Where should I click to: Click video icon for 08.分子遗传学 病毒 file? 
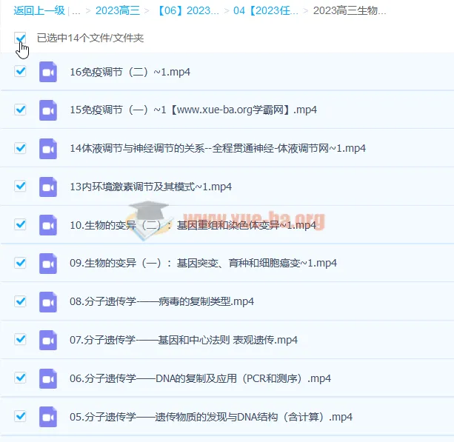coord(48,301)
